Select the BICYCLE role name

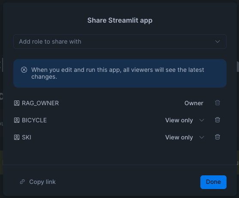(x=34, y=120)
